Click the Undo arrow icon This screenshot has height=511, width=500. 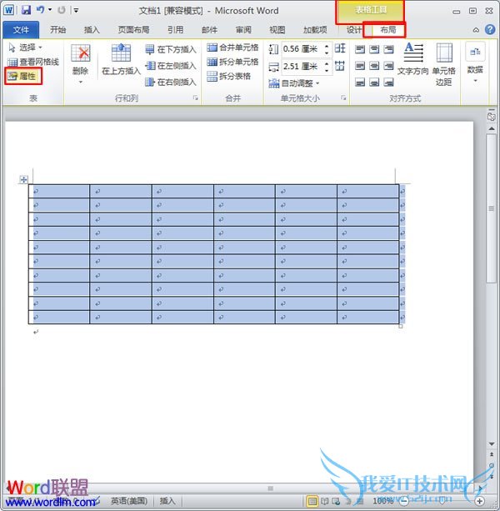[40, 10]
